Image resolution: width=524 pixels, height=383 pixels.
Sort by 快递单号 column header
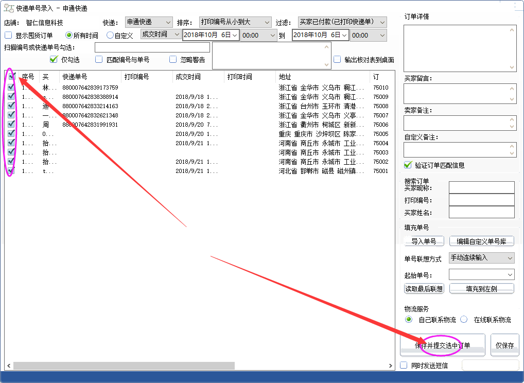[x=75, y=77]
